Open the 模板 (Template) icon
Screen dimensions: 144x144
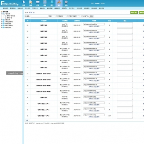point(45,3)
